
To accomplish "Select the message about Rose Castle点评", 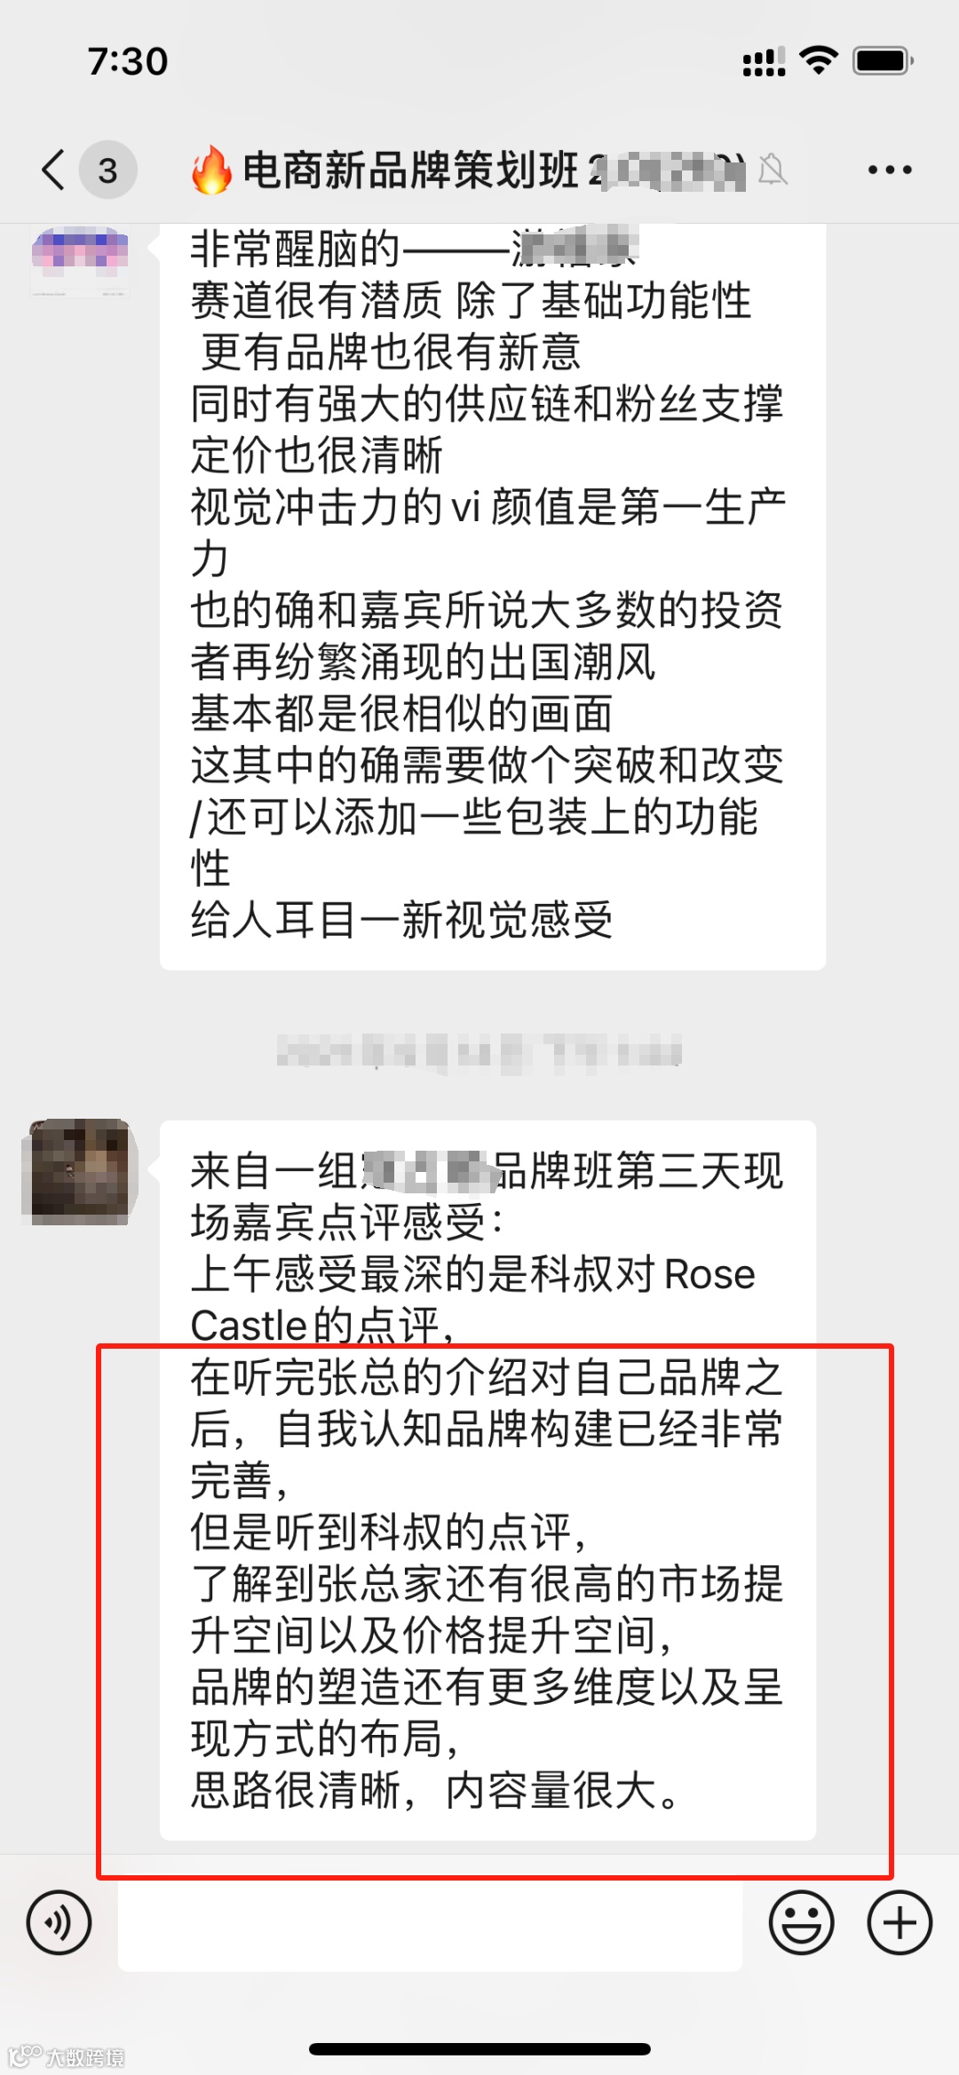I will pyautogui.click(x=487, y=1479).
